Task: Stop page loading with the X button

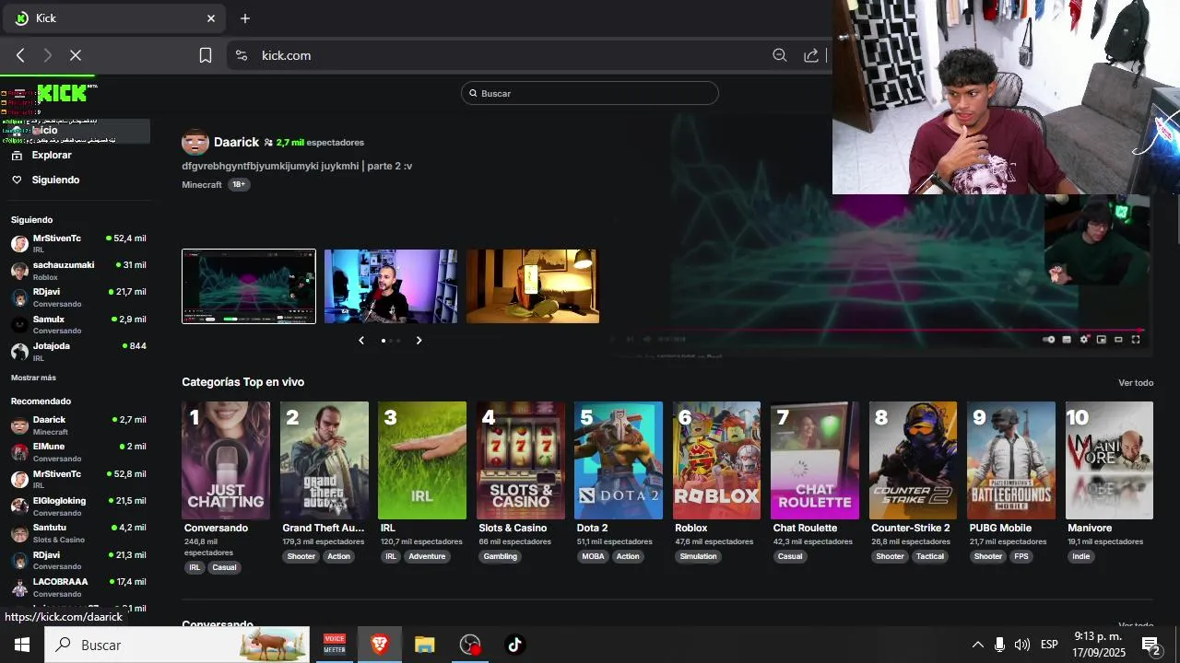Action: coord(76,55)
